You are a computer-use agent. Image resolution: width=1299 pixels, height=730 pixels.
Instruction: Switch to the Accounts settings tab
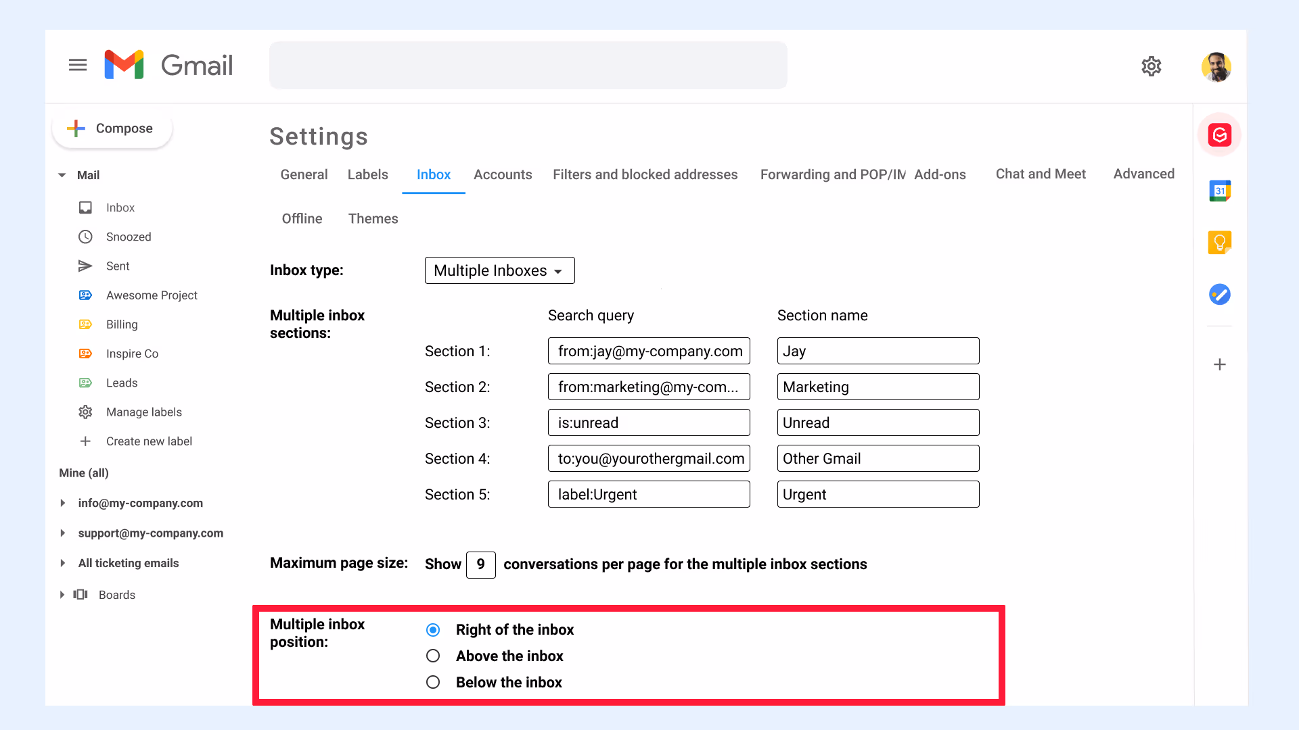click(503, 174)
